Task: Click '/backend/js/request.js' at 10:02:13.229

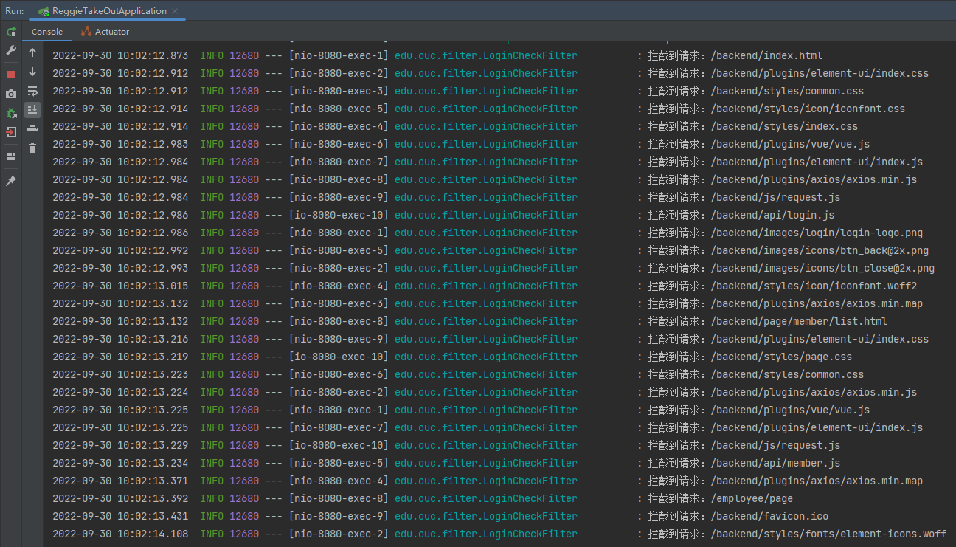Action: tap(775, 445)
